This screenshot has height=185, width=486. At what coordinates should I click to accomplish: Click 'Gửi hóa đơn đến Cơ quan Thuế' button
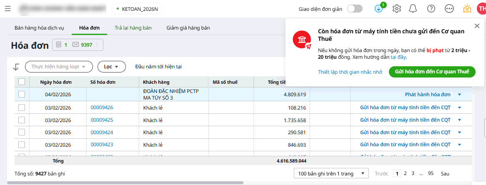pyautogui.click(x=432, y=72)
